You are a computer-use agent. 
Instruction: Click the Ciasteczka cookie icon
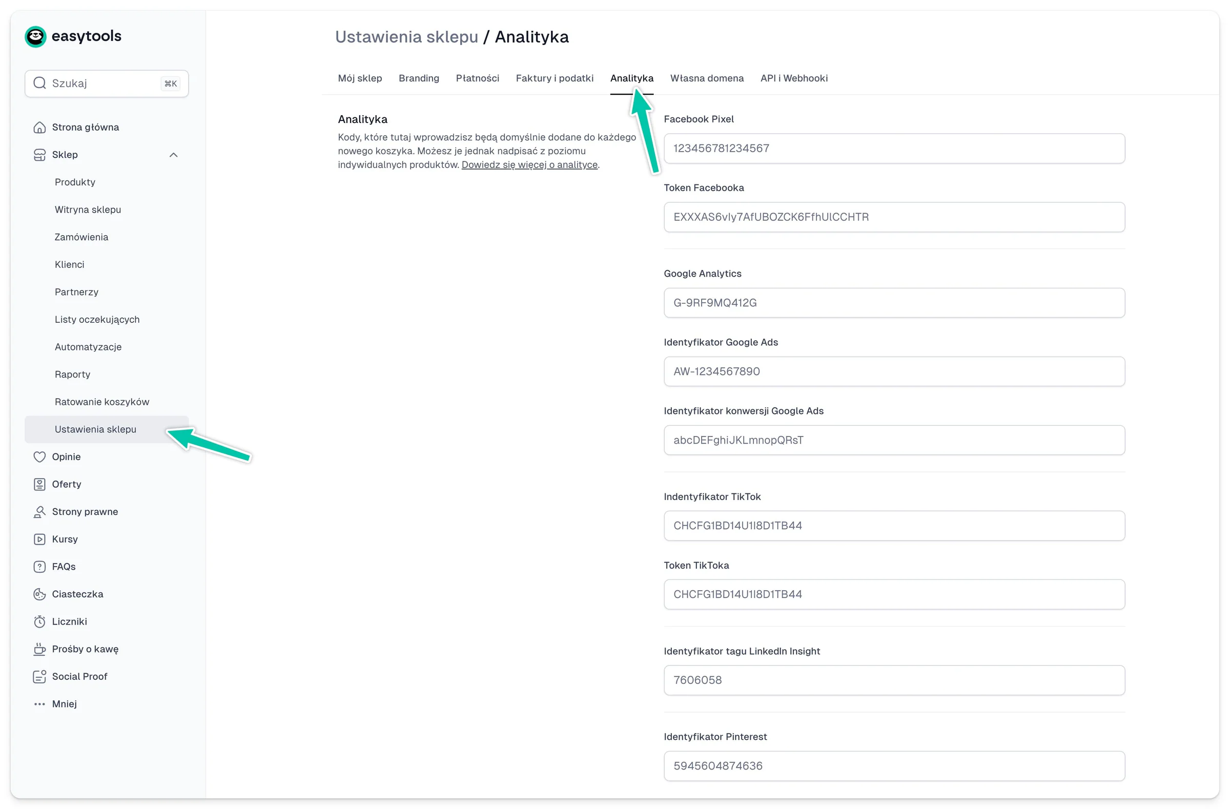[x=39, y=594]
